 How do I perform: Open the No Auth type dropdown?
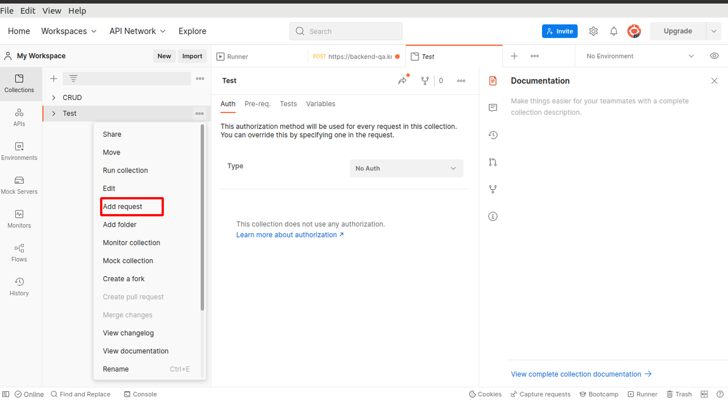407,168
